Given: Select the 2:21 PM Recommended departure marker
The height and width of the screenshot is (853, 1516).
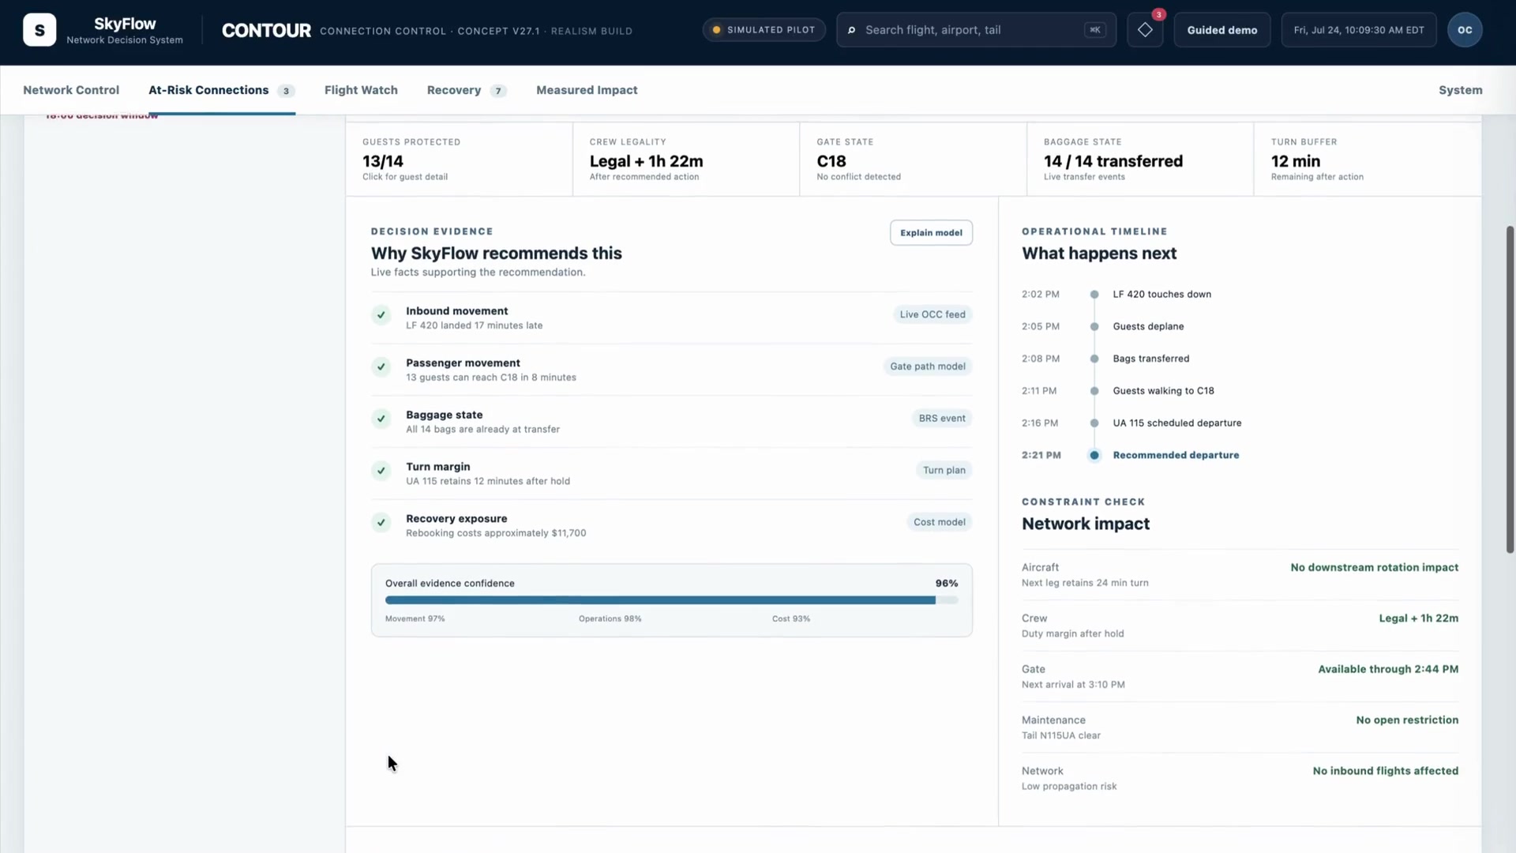Looking at the screenshot, I should 1094,456.
